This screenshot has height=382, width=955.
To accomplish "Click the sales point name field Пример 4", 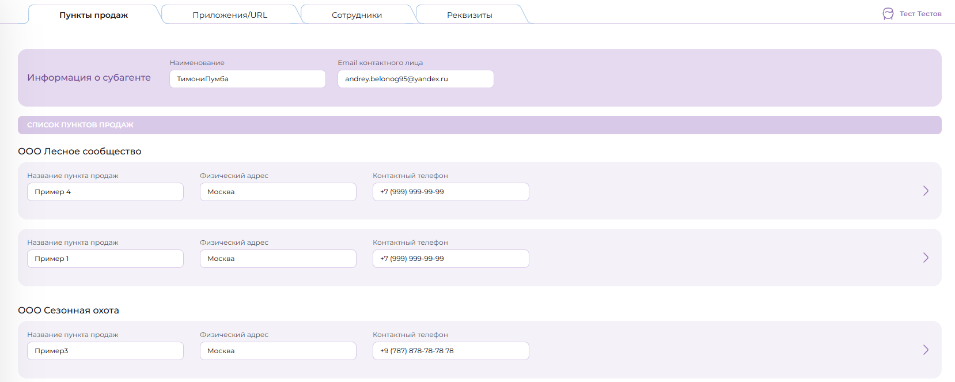I will click(105, 192).
